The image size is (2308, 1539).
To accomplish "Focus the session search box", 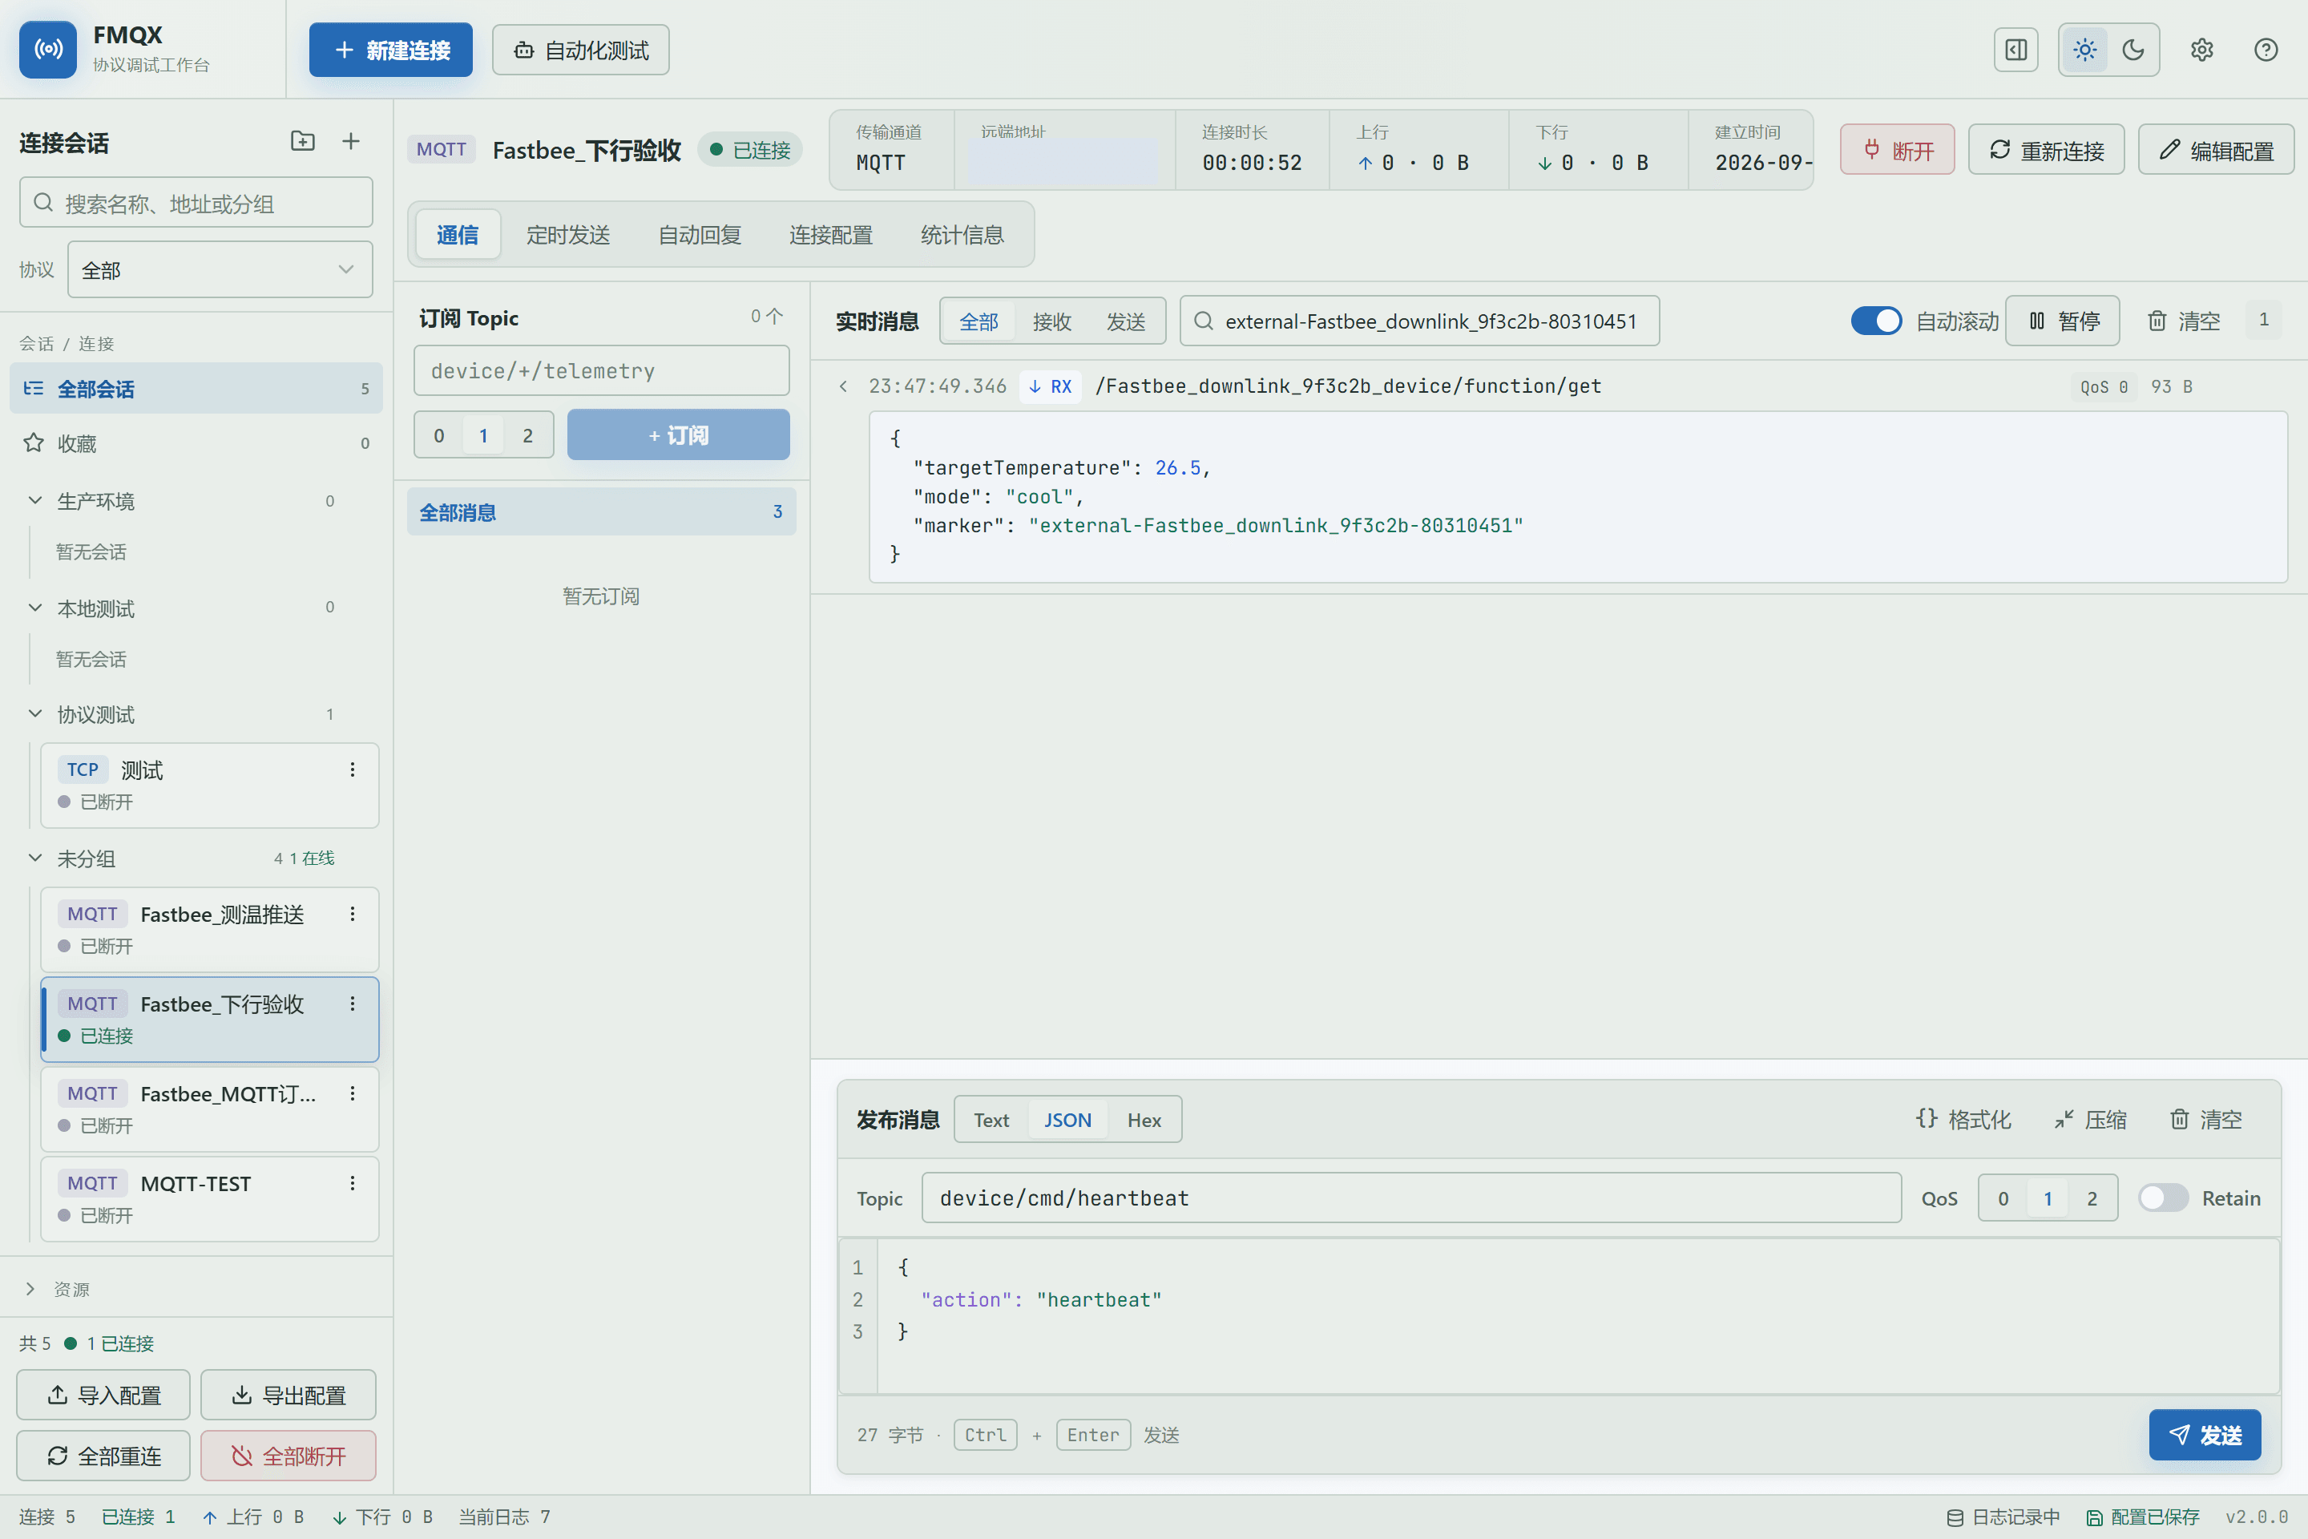I will click(x=196, y=203).
